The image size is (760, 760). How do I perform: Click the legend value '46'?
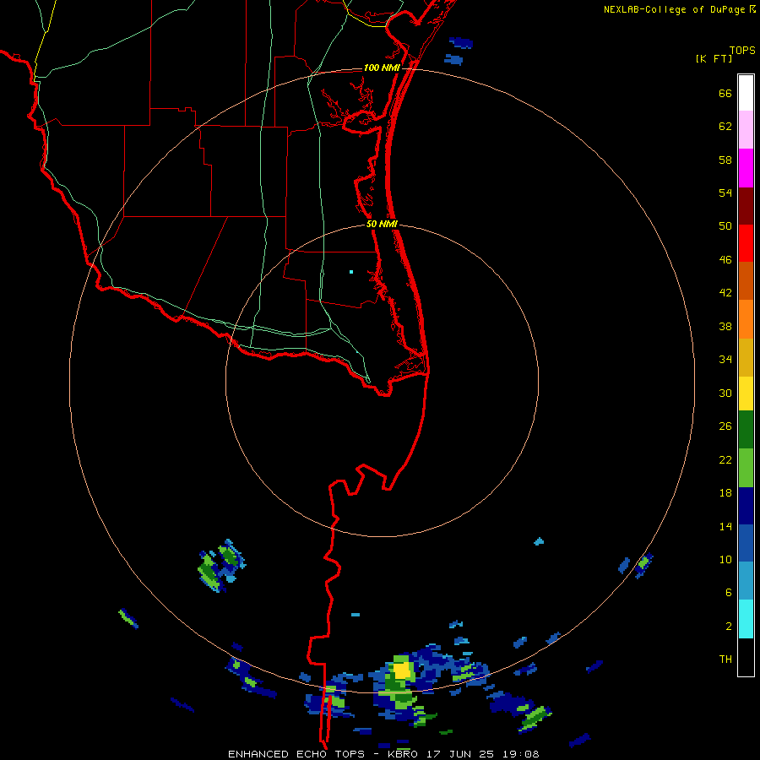(x=725, y=260)
